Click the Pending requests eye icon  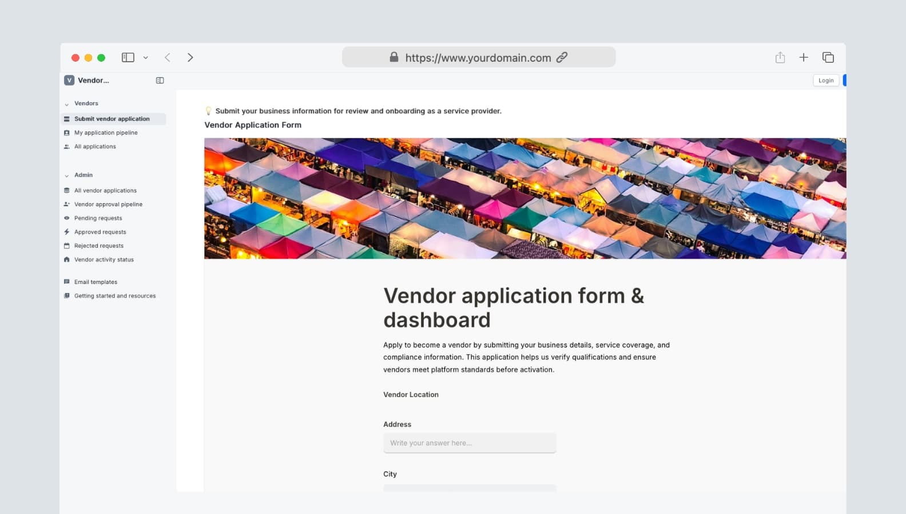tap(67, 218)
